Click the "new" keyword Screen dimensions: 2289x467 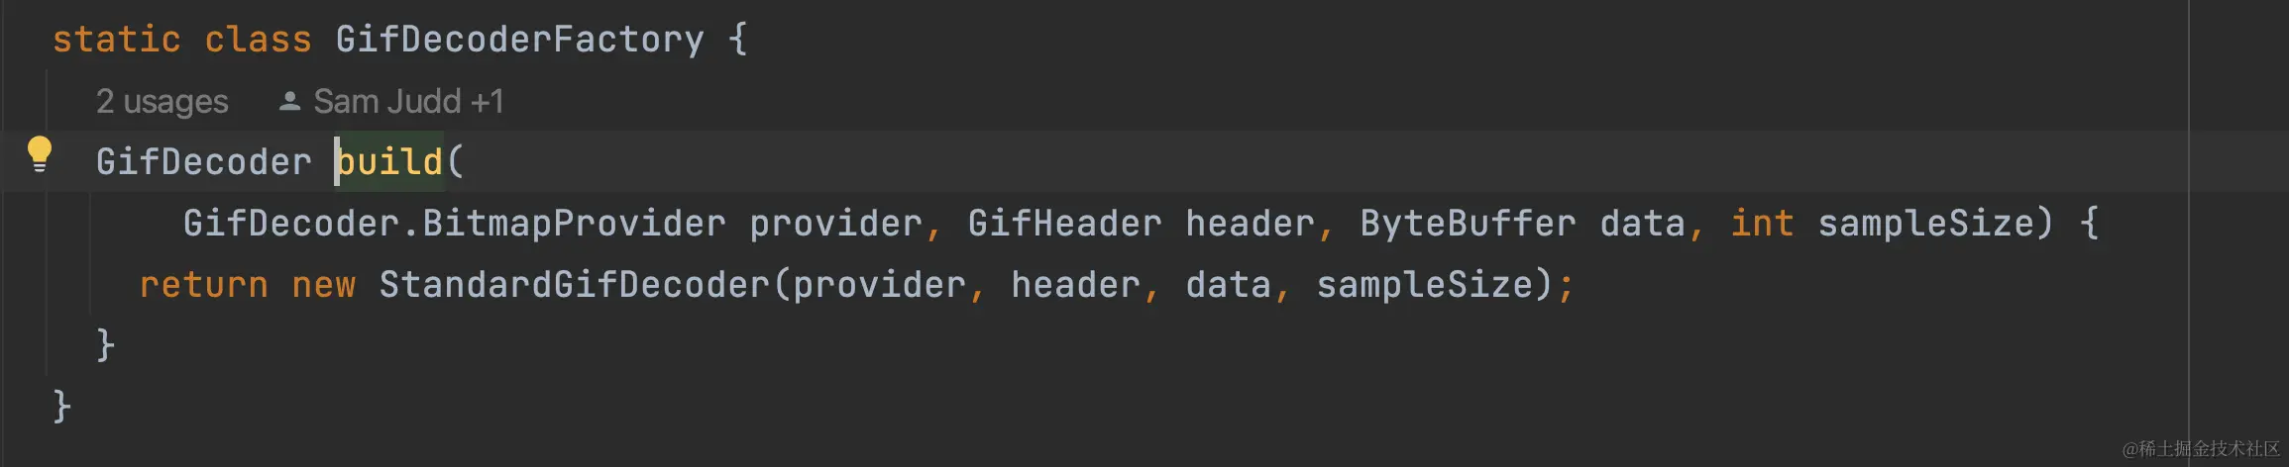323,285
